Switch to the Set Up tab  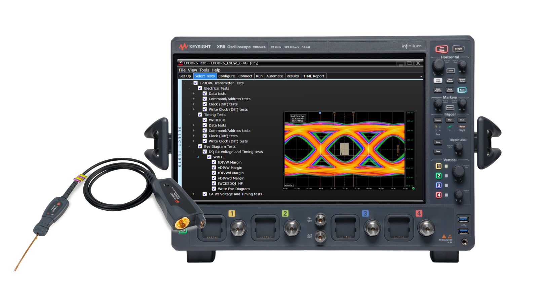(x=185, y=76)
